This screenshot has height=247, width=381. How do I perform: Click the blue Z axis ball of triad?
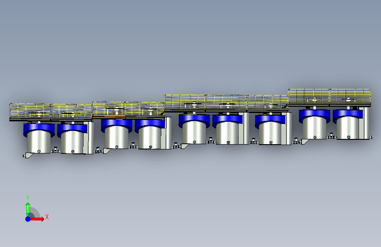[28, 219]
